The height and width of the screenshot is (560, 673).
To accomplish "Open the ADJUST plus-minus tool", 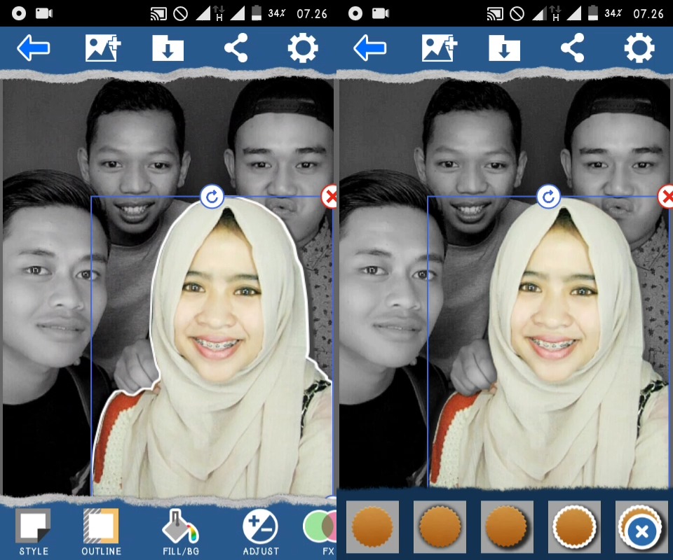I will point(261,532).
